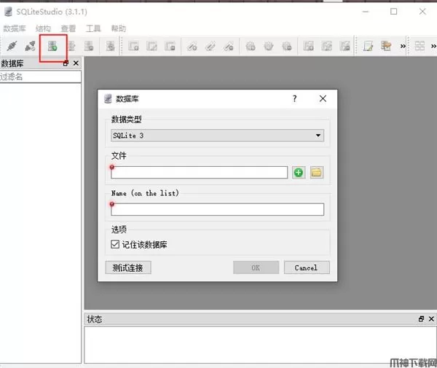Click the tile windows grid icon

[420, 46]
